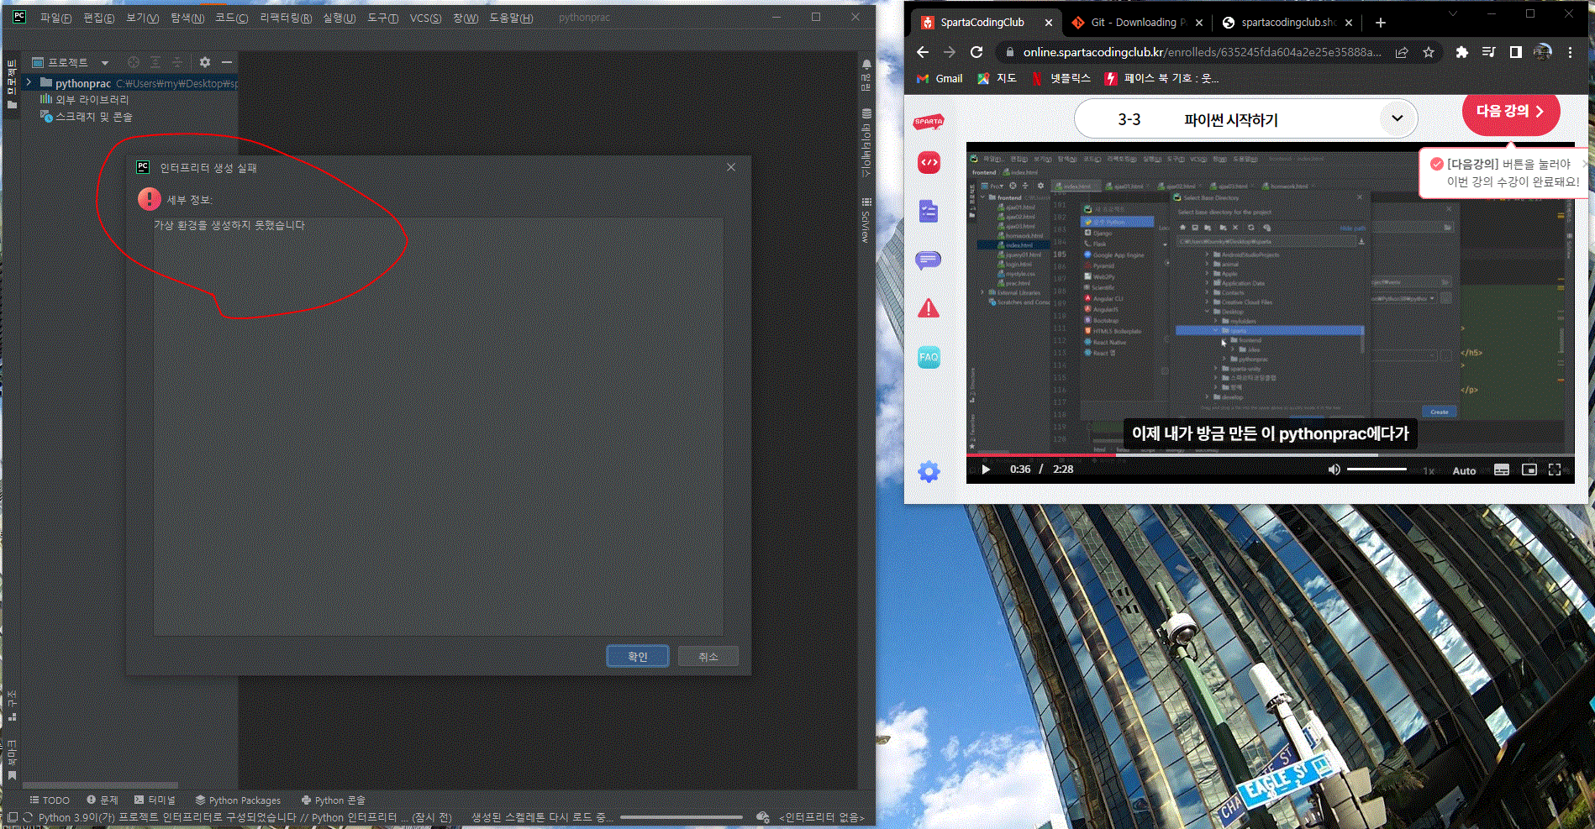
Task: Click the red warning triangle icon in Sparta sidebar
Action: [929, 308]
